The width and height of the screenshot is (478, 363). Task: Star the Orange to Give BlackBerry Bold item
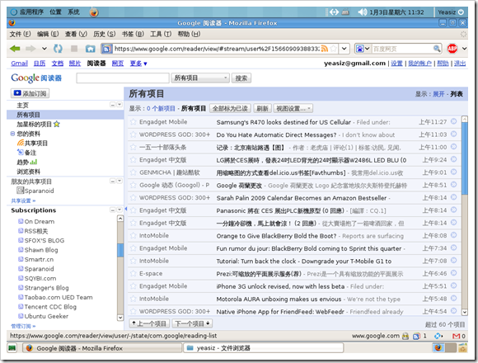(133, 235)
